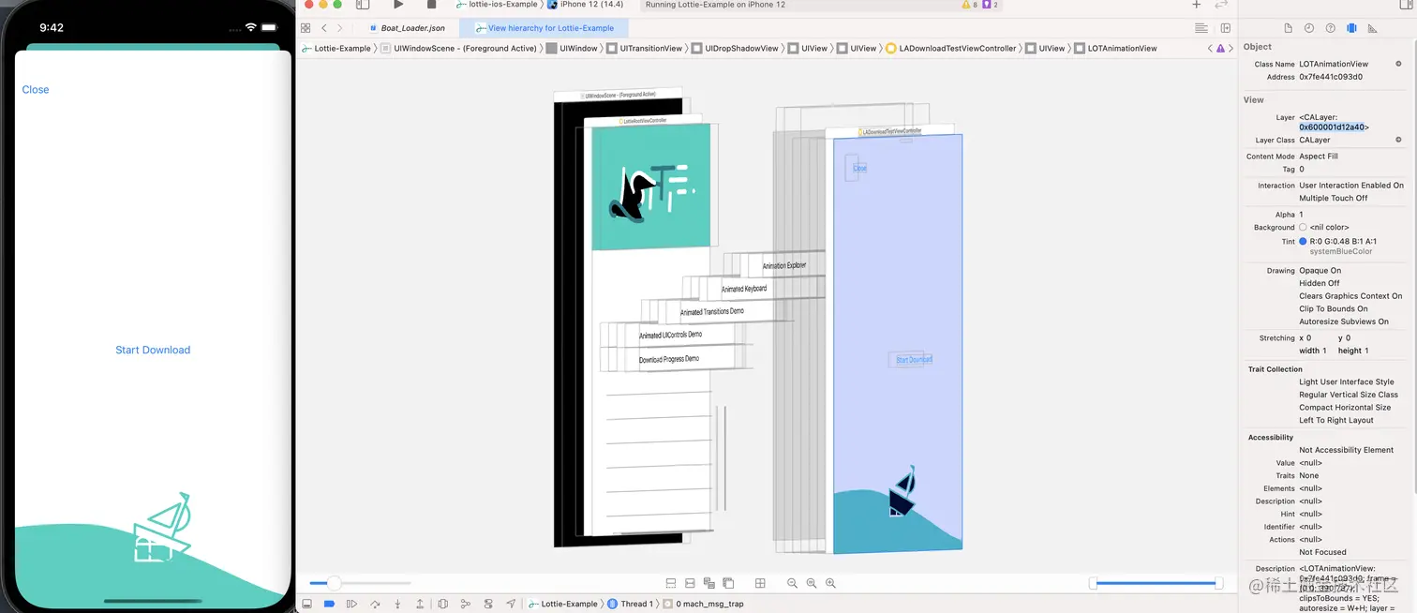Open Debug Memory Graph
1417x613 pixels.
tap(466, 604)
